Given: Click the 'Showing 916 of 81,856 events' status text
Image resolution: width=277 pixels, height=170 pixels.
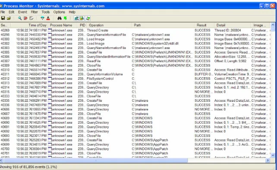Looking at the screenshot, I should (28, 167).
